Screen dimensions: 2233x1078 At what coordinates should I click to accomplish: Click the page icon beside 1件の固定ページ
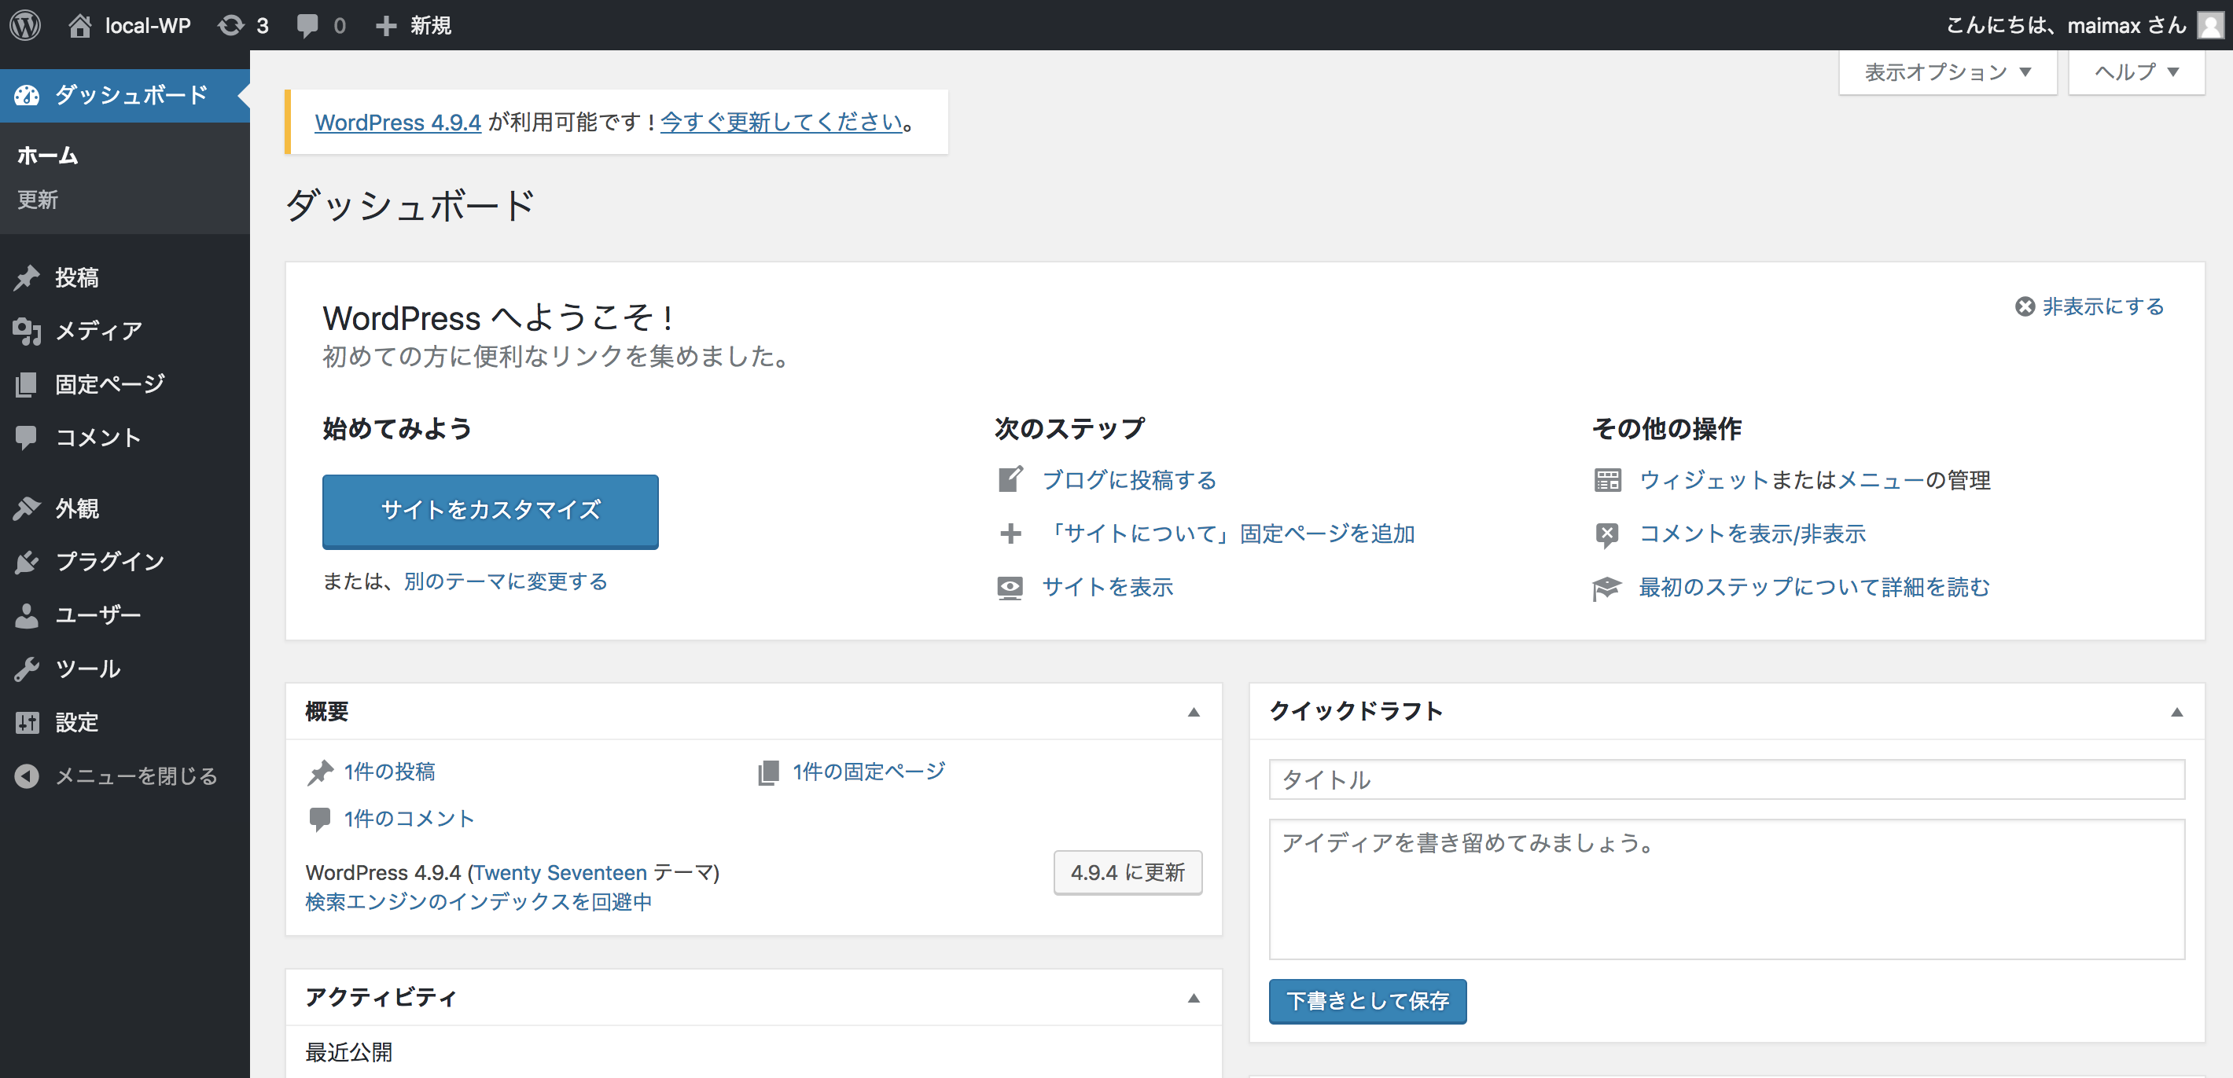[768, 772]
